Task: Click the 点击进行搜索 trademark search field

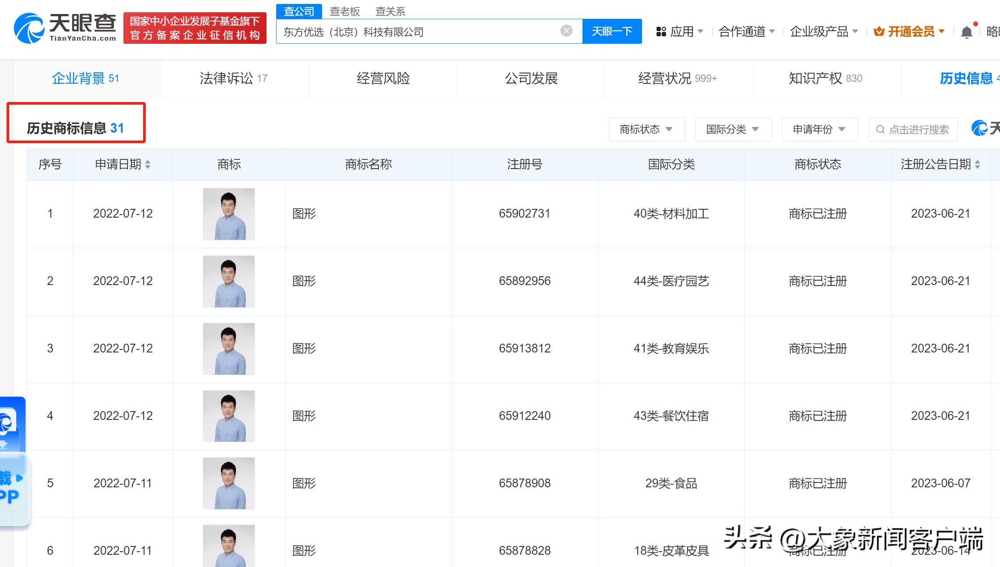Action: 913,130
